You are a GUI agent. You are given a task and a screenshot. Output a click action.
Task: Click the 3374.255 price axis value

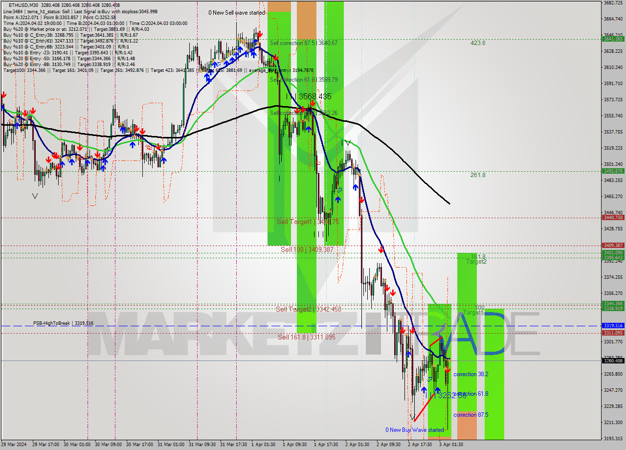613,277
